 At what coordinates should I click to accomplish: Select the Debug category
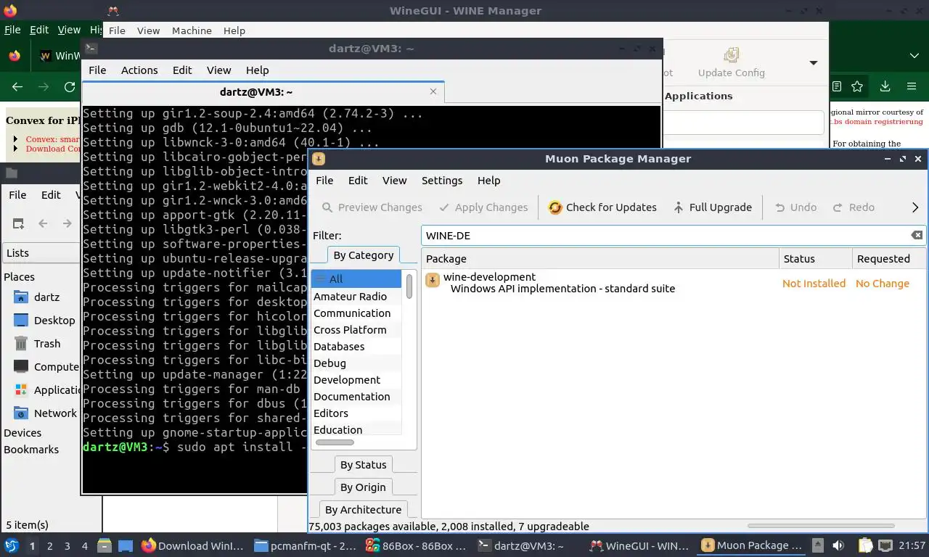pyautogui.click(x=356, y=363)
